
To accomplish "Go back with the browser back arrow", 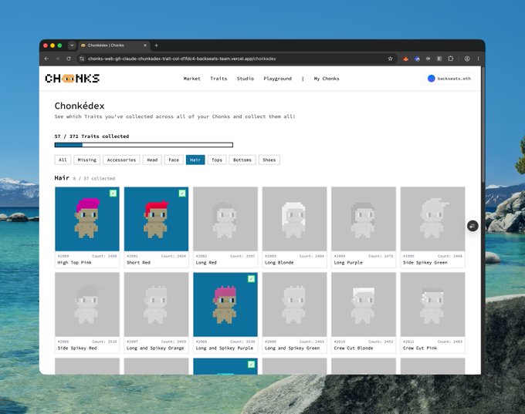I will [46, 59].
